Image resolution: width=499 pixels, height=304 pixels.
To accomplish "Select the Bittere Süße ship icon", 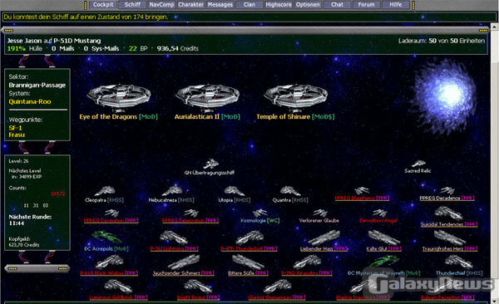I will 248,262.
